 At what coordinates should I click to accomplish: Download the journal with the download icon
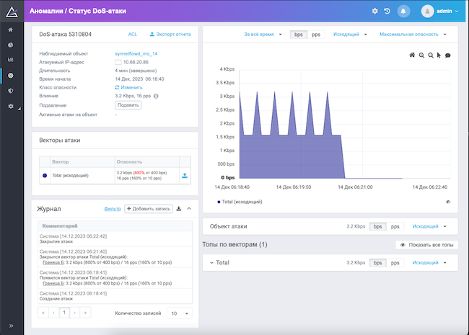(179, 208)
